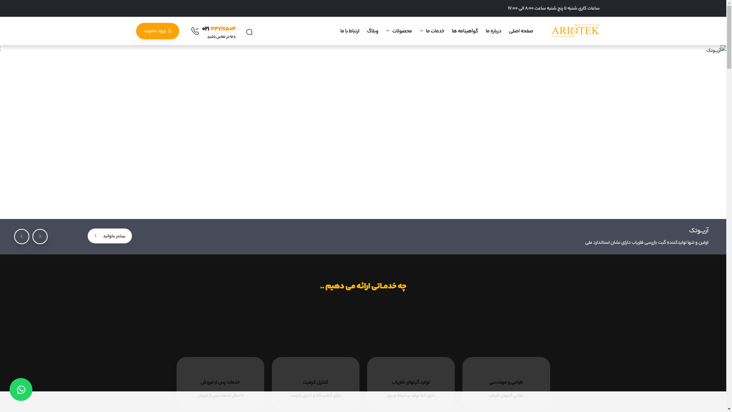Click the ۱۰ سال خدمات پس از فروش text
Image resolution: width=732 pixels, height=412 pixels.
point(220,396)
